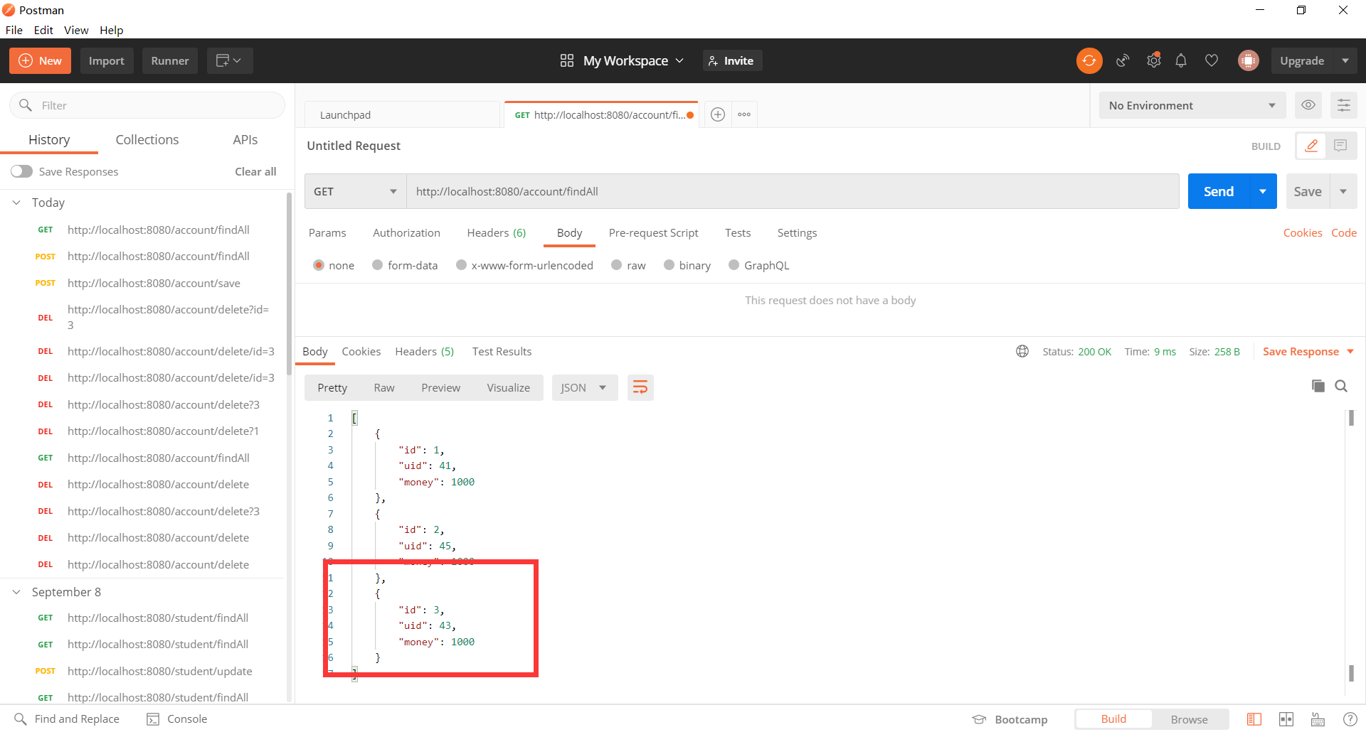Image resolution: width=1366 pixels, height=732 pixels.
Task: Toggle the wrap lines icon in response
Action: [x=640, y=387]
